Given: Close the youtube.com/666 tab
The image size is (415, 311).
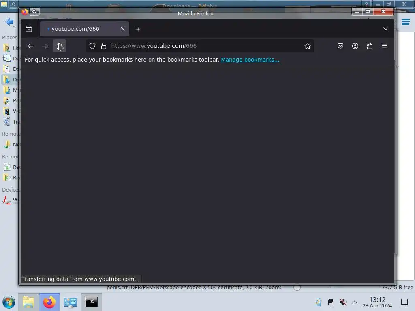Looking at the screenshot, I should [123, 29].
